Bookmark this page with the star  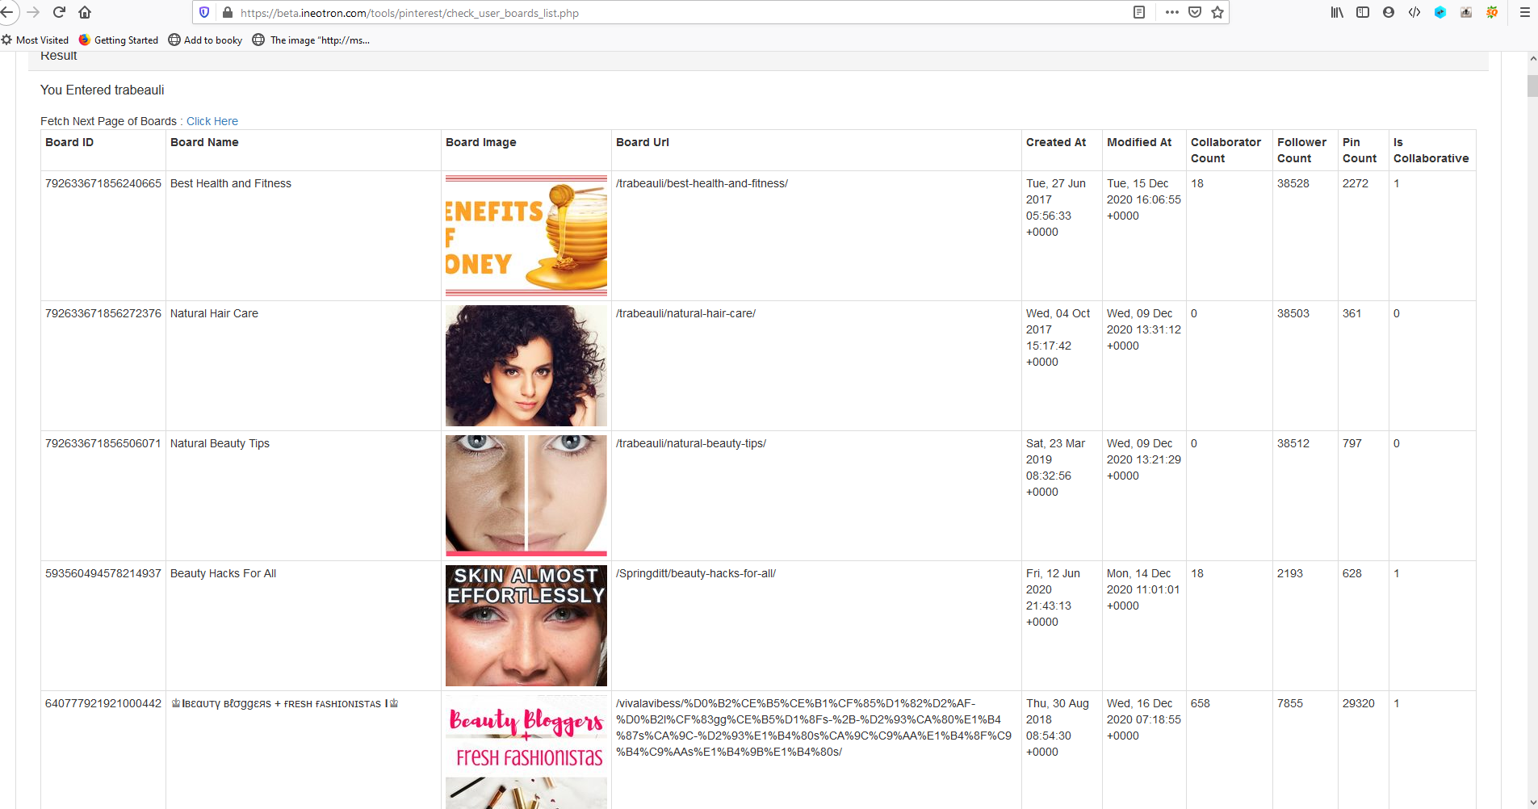(1217, 12)
